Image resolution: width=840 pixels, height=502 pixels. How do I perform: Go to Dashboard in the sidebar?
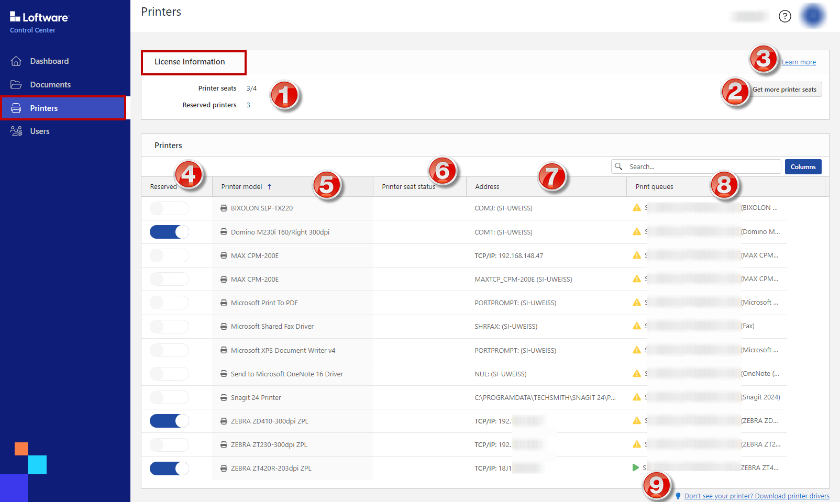tap(49, 61)
